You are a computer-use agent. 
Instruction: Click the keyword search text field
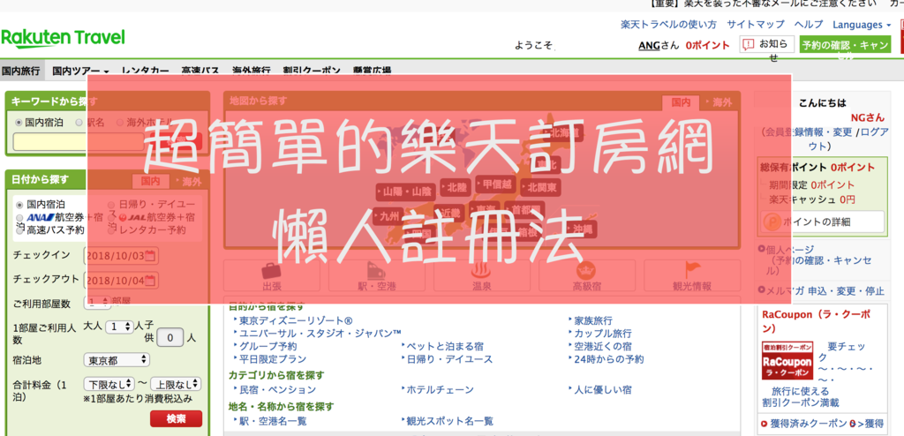click(x=78, y=142)
